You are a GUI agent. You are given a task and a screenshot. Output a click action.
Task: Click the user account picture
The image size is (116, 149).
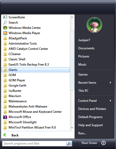[94, 25]
